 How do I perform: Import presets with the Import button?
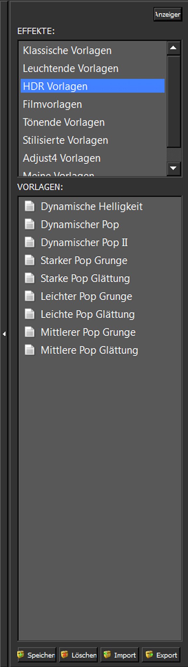(120, 655)
